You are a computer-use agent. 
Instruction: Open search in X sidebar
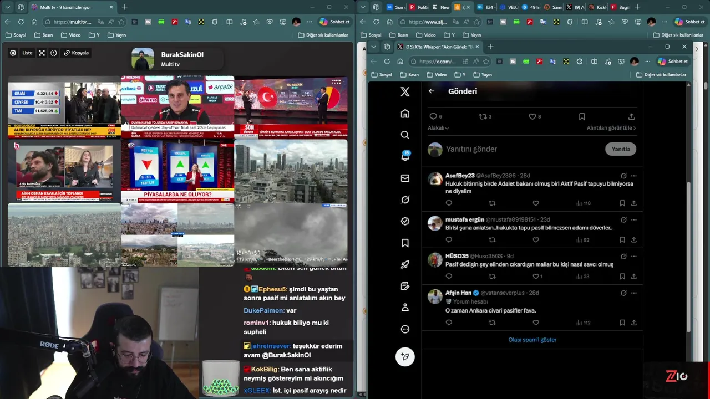click(x=405, y=135)
